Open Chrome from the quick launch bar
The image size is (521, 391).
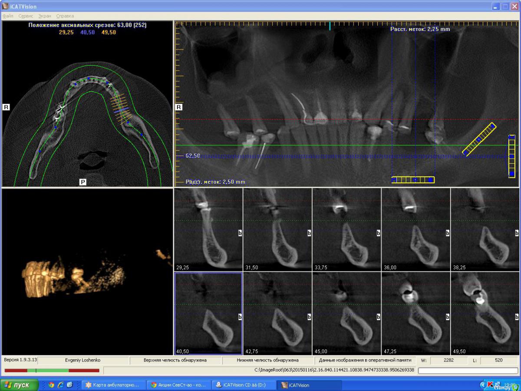pyautogui.click(x=52, y=385)
